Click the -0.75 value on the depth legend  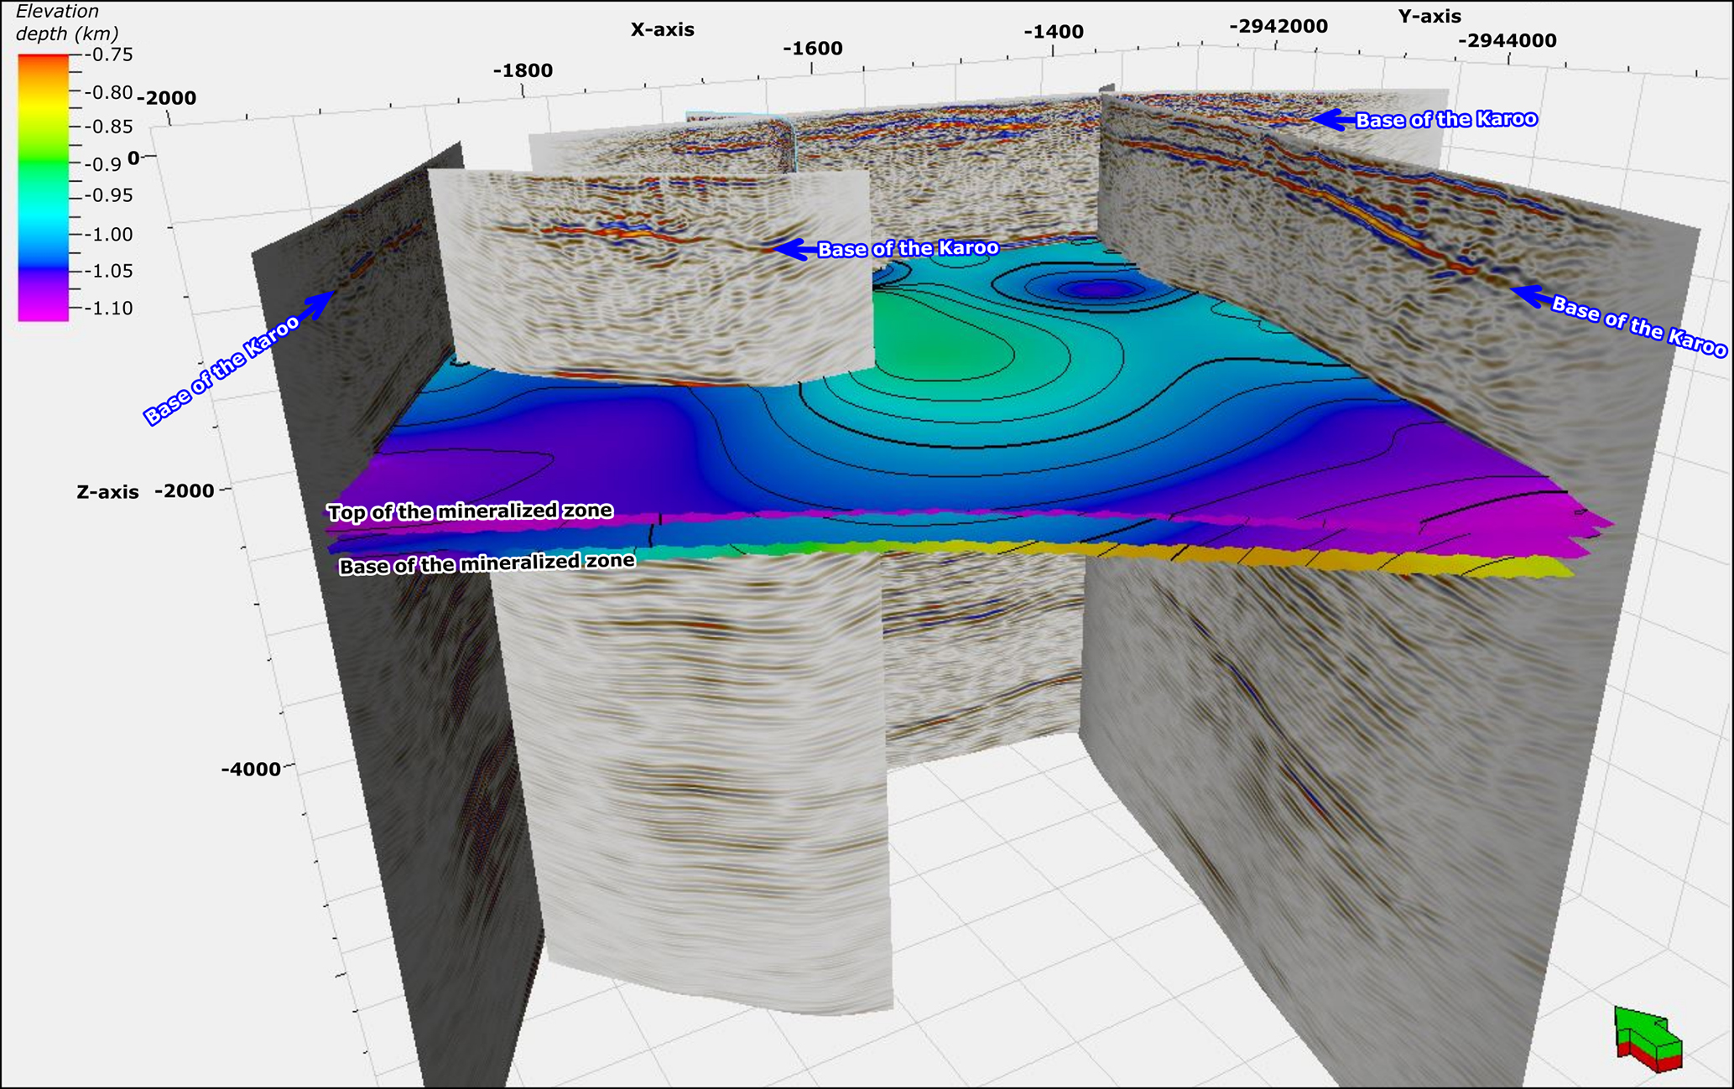pyautogui.click(x=108, y=55)
